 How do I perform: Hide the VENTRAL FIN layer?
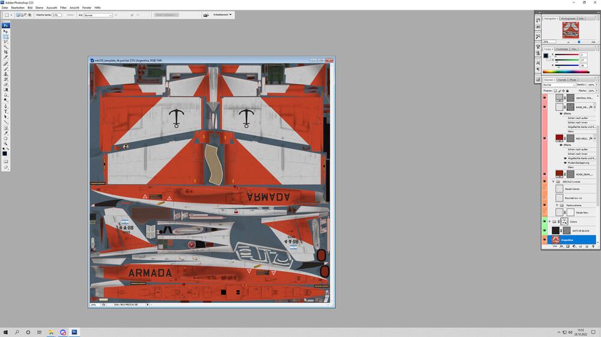(x=545, y=98)
